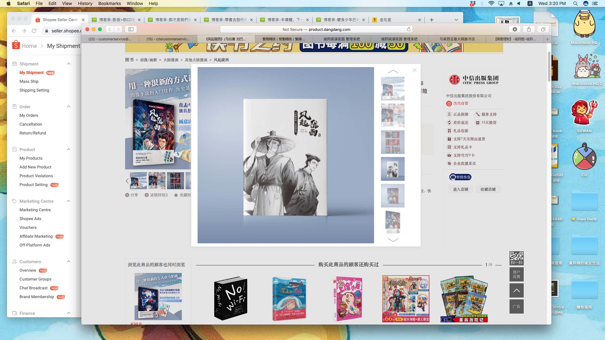
Task: Click the 进入店铺 button
Action: (x=460, y=189)
